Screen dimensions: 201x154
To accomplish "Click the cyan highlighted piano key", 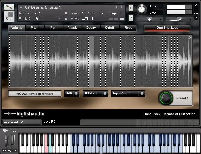I will (50, 149).
